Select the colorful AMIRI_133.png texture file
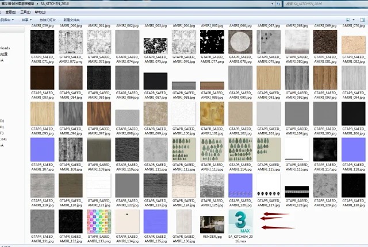The width and height of the screenshot is (368, 247). tap(98, 221)
